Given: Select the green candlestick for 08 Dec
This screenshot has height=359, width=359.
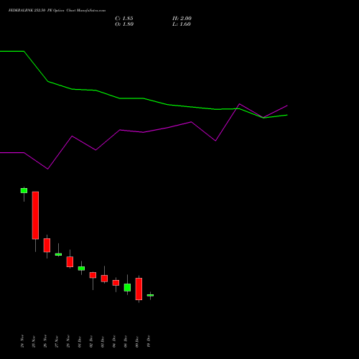Looking at the screenshot, I should pos(127,287).
